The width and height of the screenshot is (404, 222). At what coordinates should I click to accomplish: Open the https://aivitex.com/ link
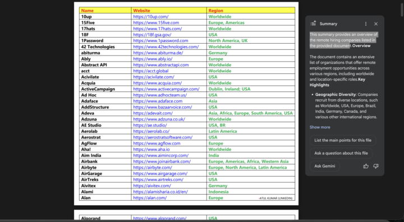click(152, 186)
